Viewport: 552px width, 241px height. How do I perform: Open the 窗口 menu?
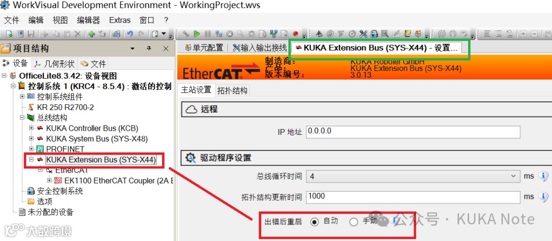(147, 20)
